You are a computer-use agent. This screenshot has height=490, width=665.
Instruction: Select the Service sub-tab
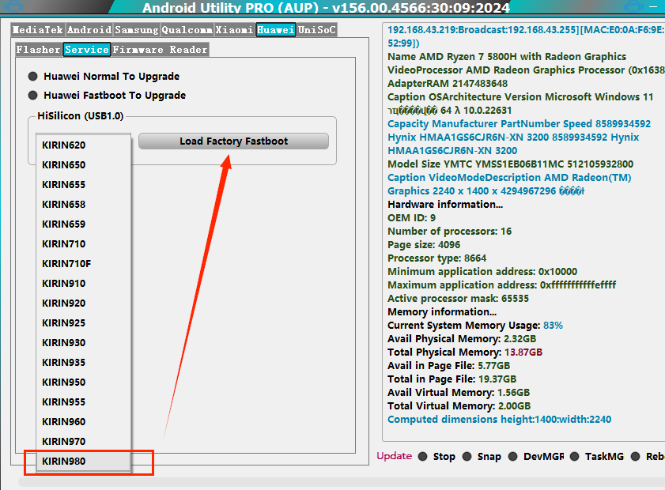point(87,50)
